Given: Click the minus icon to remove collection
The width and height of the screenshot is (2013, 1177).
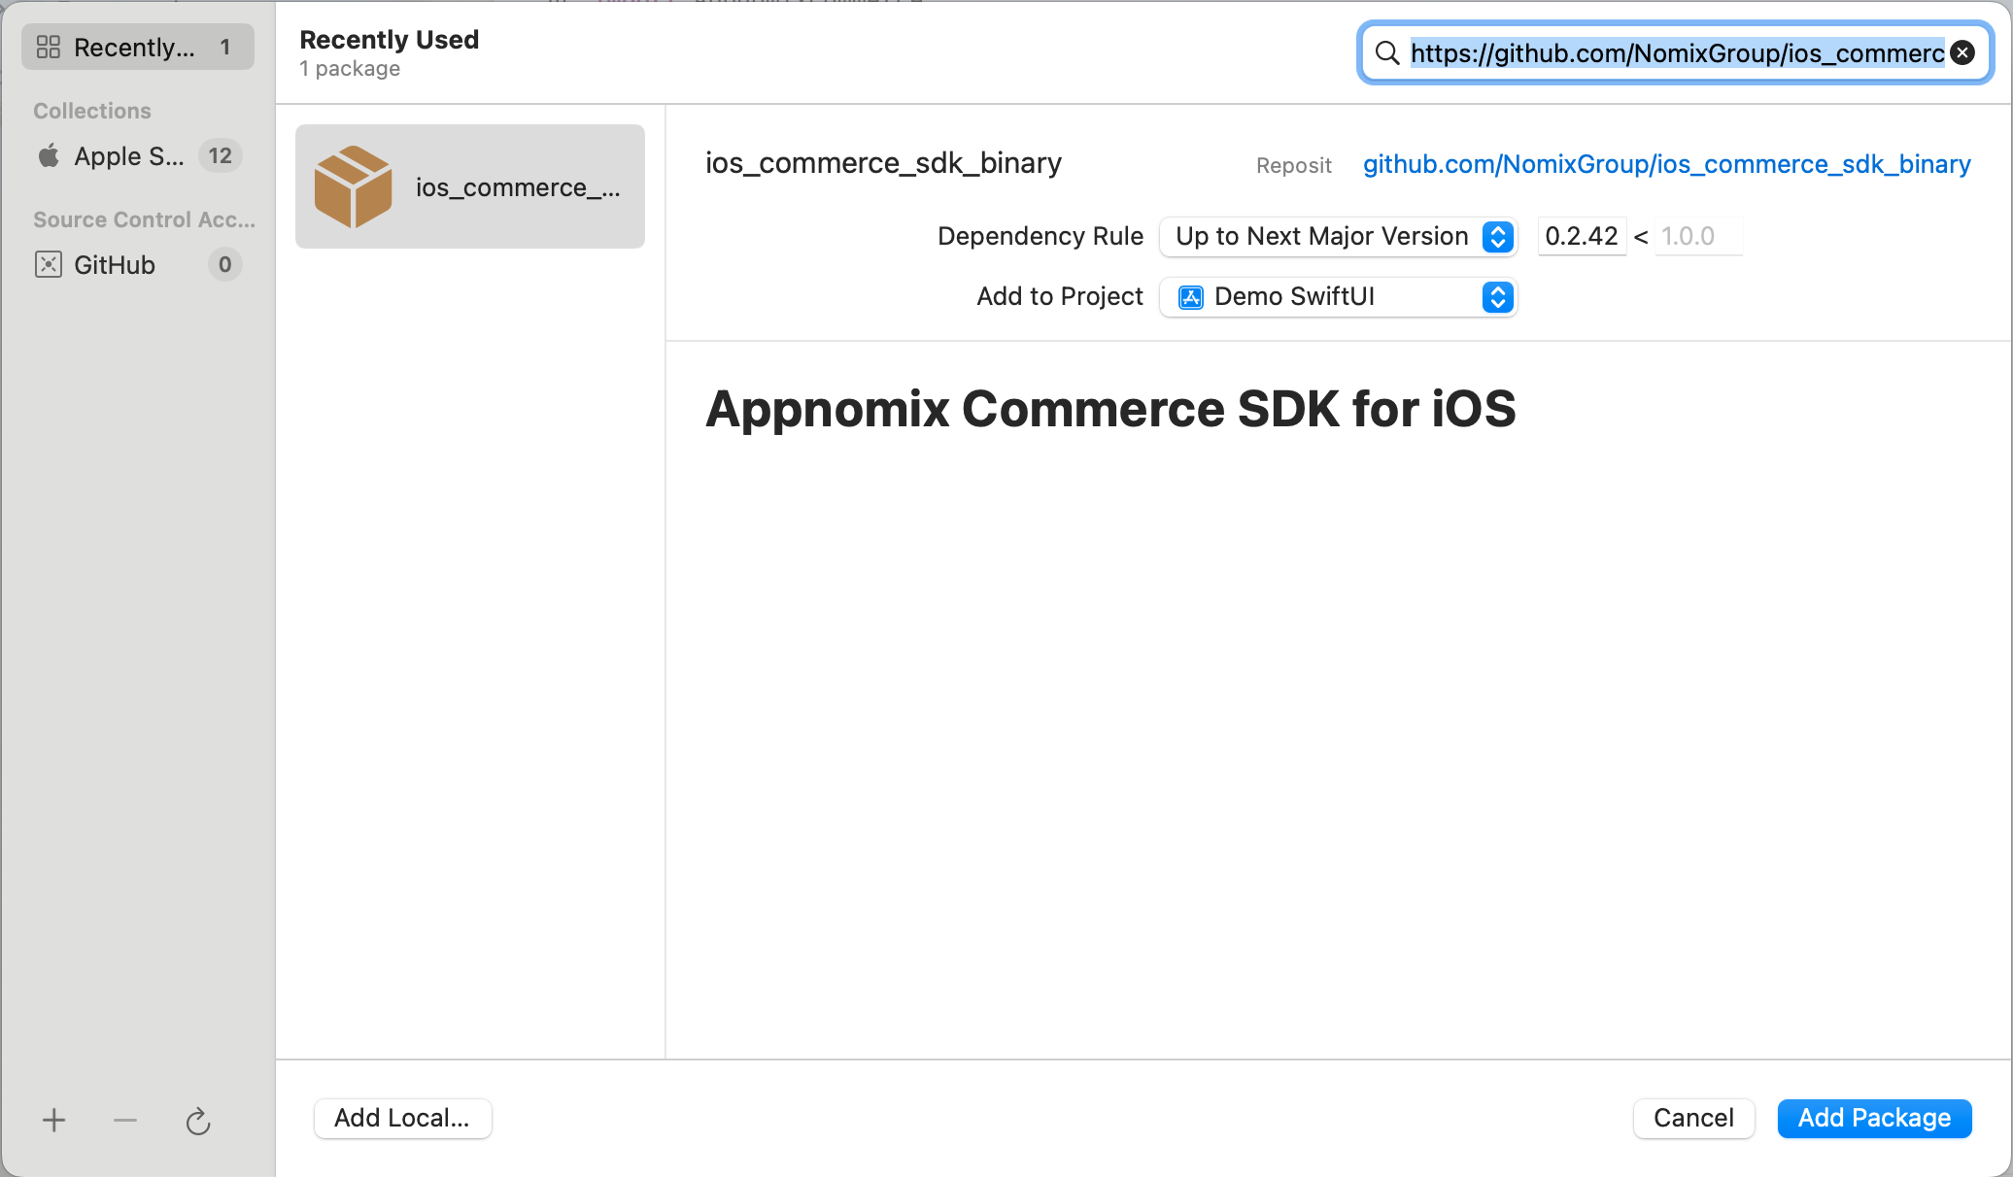Looking at the screenshot, I should tap(125, 1121).
